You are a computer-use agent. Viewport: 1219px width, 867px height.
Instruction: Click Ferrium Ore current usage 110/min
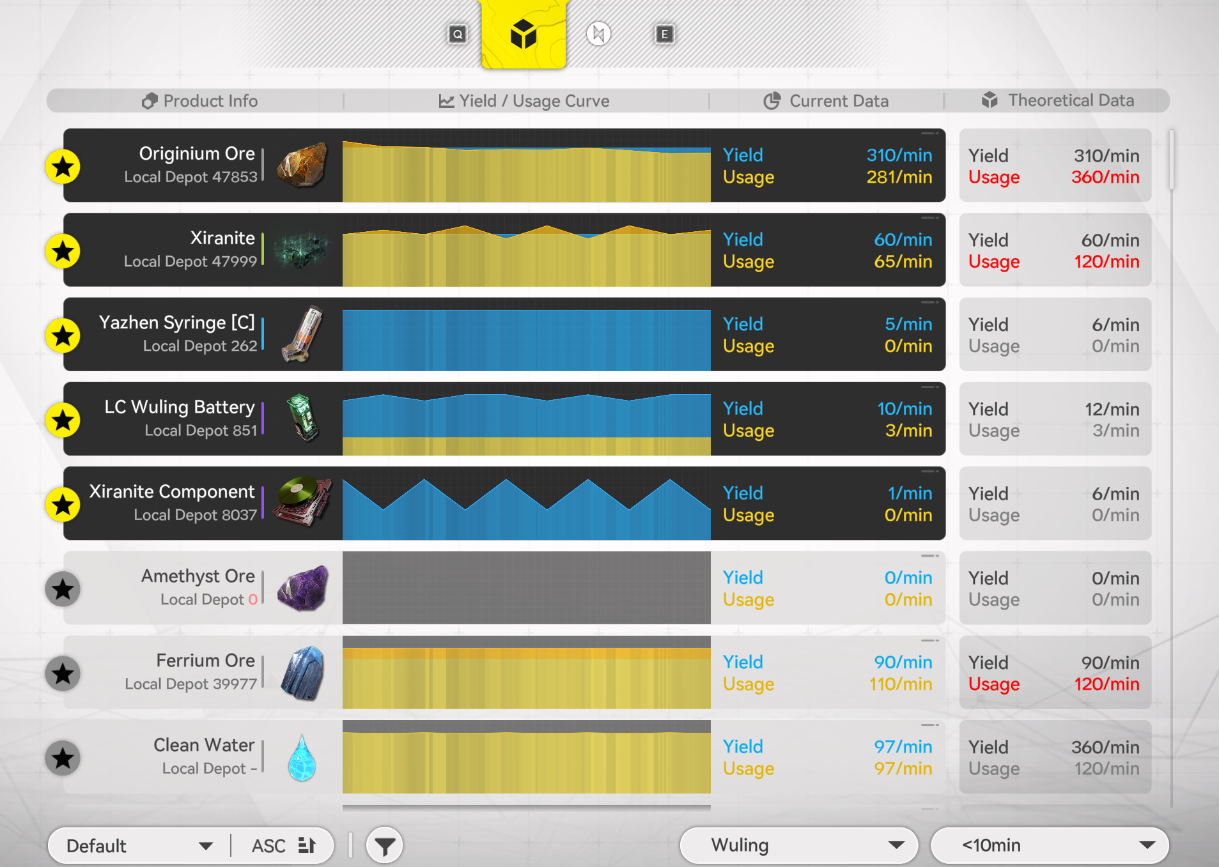(x=901, y=684)
